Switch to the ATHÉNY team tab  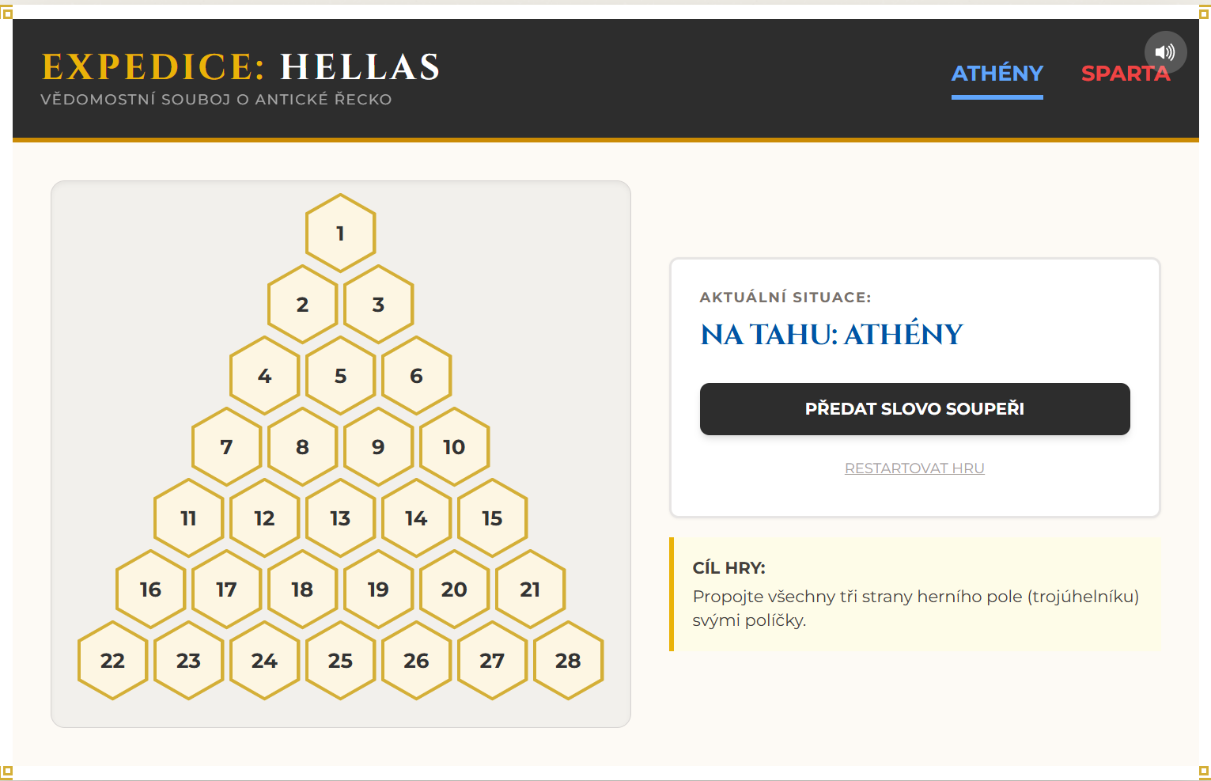[997, 74]
